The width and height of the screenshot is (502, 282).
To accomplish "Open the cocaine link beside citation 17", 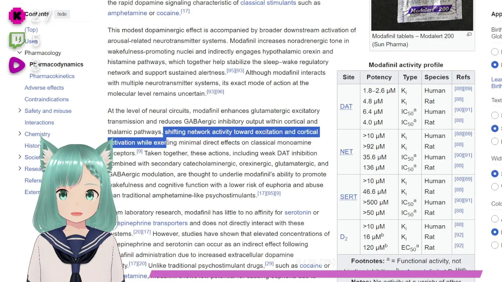I will 168,13.
